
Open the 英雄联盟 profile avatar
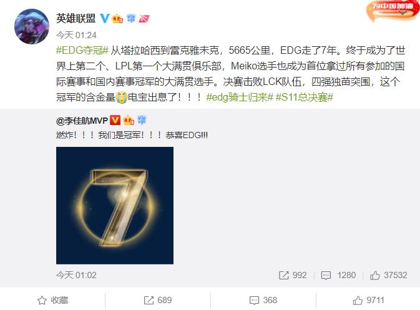tap(32, 26)
